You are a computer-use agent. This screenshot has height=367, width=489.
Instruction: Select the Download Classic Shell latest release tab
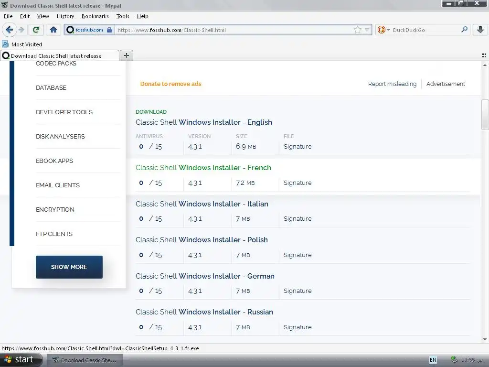click(60, 55)
